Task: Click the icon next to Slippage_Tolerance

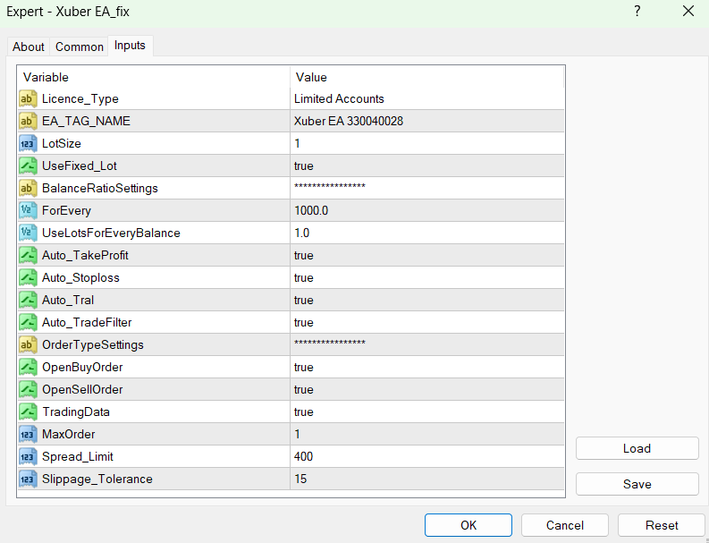Action: [28, 479]
